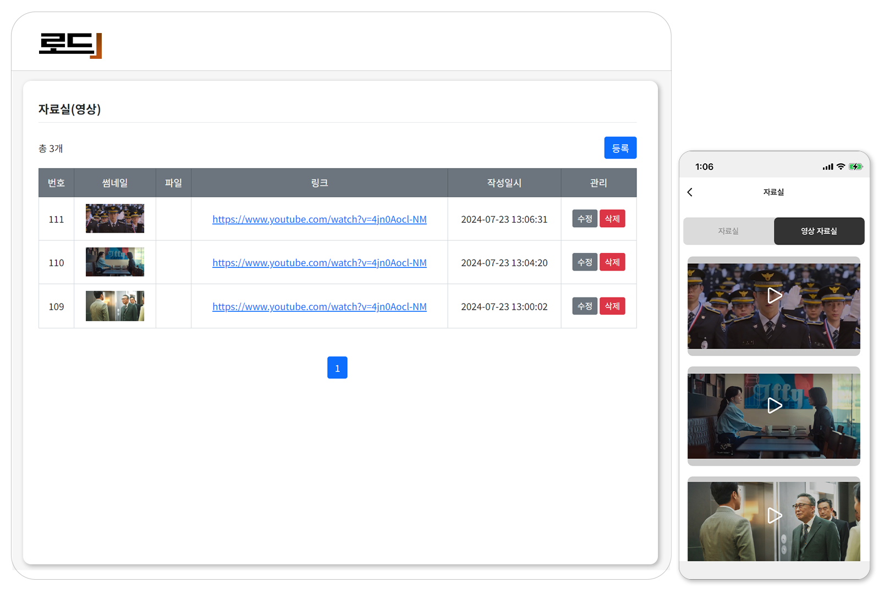Image resolution: width=884 pixels, height=594 pixels.
Task: Click the 작성일시 column header
Action: pyautogui.click(x=504, y=183)
